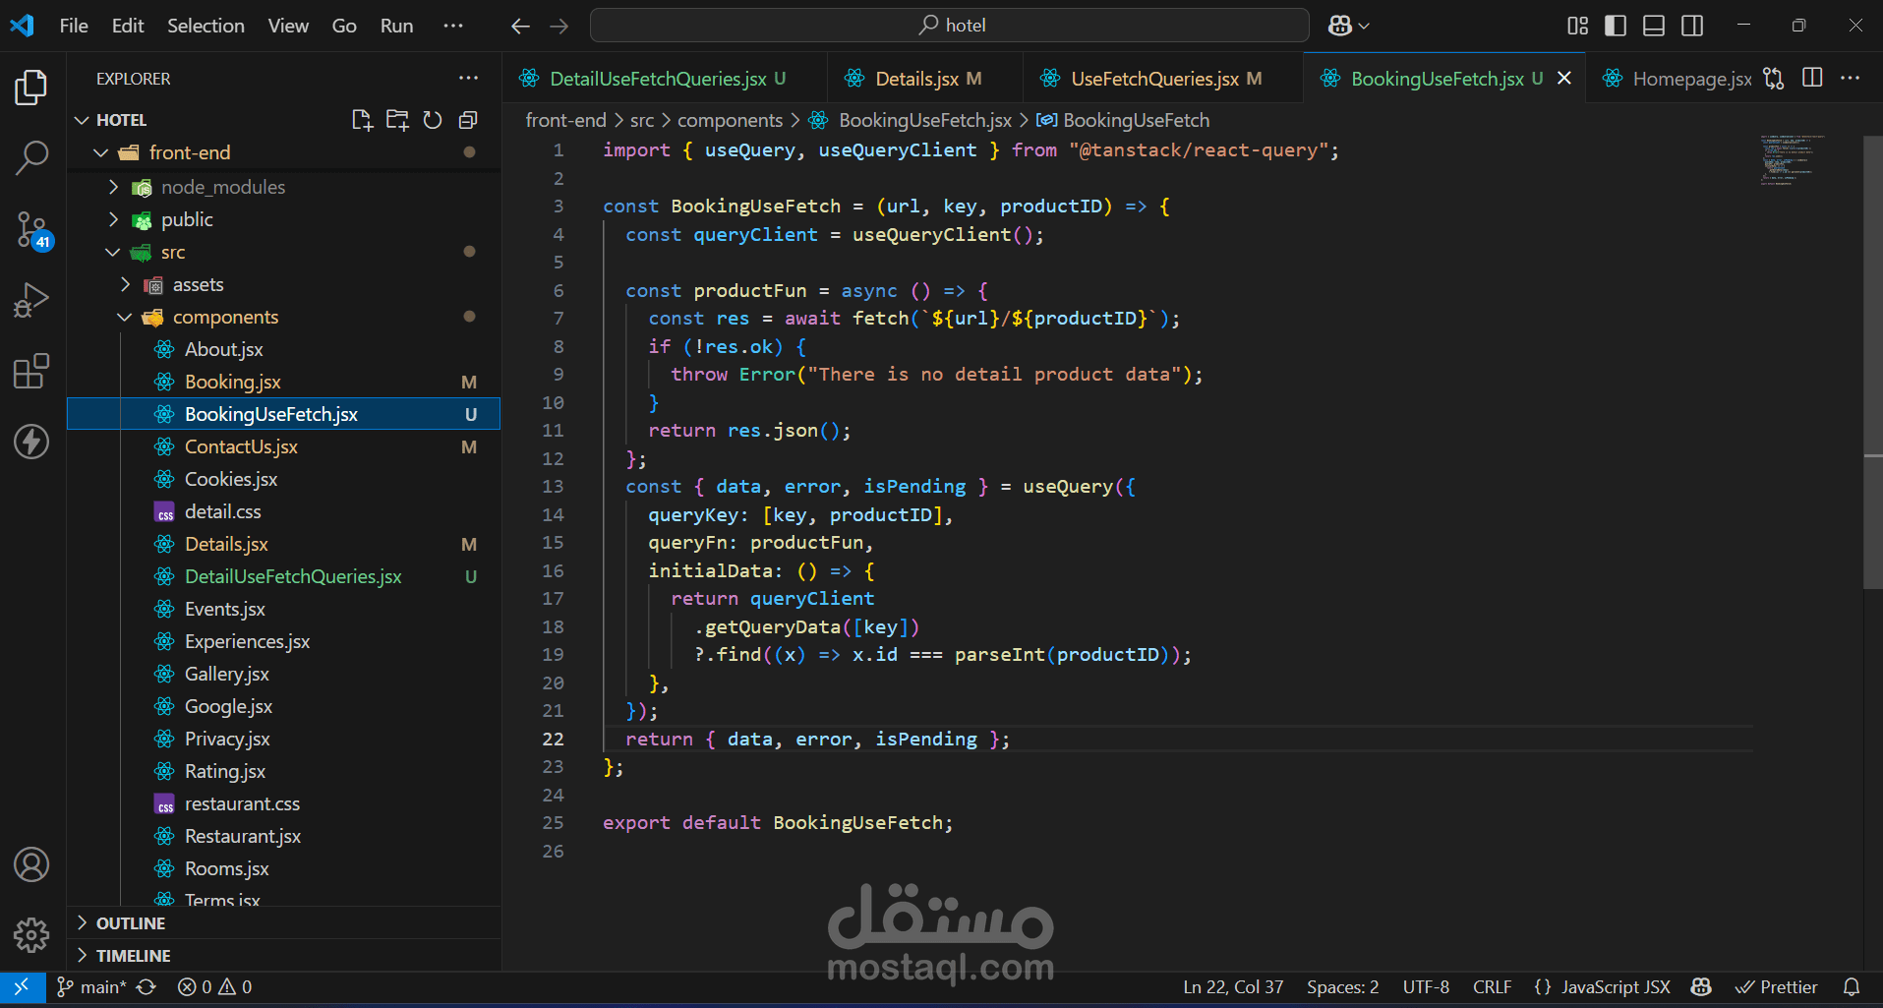
Task: Switch to UseFetchQueries.jsx tab
Action: 1163,78
